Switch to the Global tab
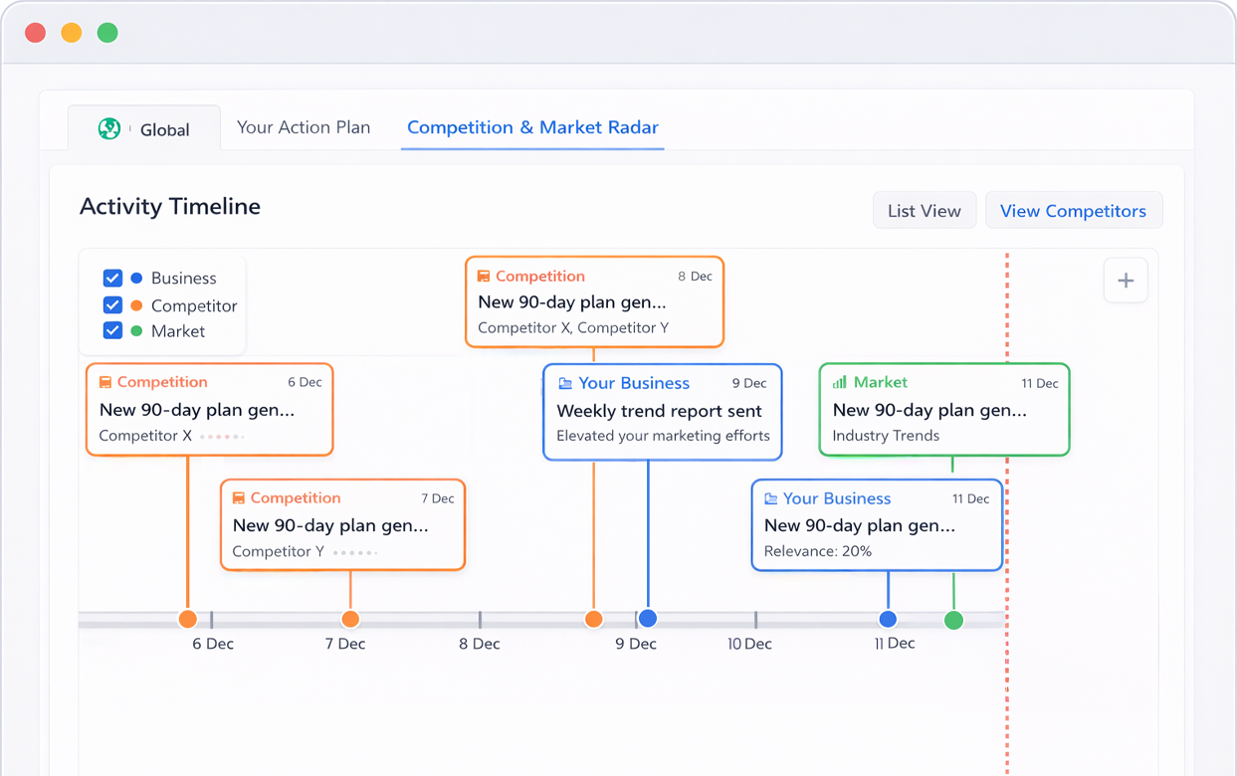Screen dimensions: 1237x776 point(144,128)
